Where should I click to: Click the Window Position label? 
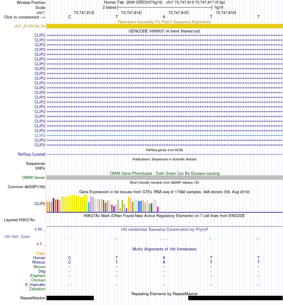point(31,2)
